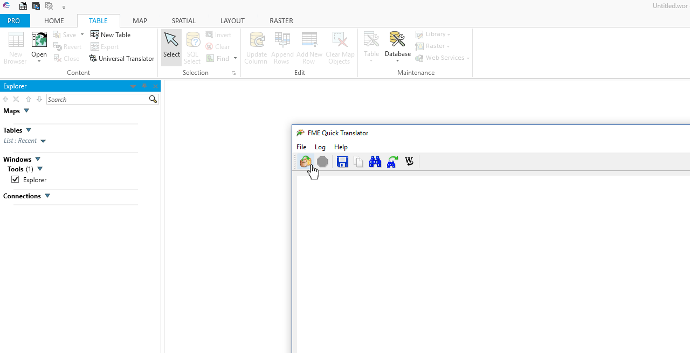The width and height of the screenshot is (690, 353).
Task: Open the Help menu in FME Quick Translator
Action: point(341,147)
